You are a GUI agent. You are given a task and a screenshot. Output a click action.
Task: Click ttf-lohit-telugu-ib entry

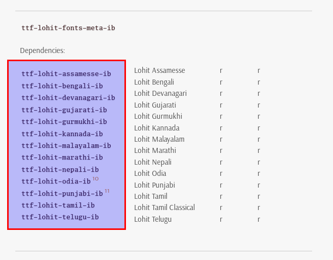coord(60,217)
